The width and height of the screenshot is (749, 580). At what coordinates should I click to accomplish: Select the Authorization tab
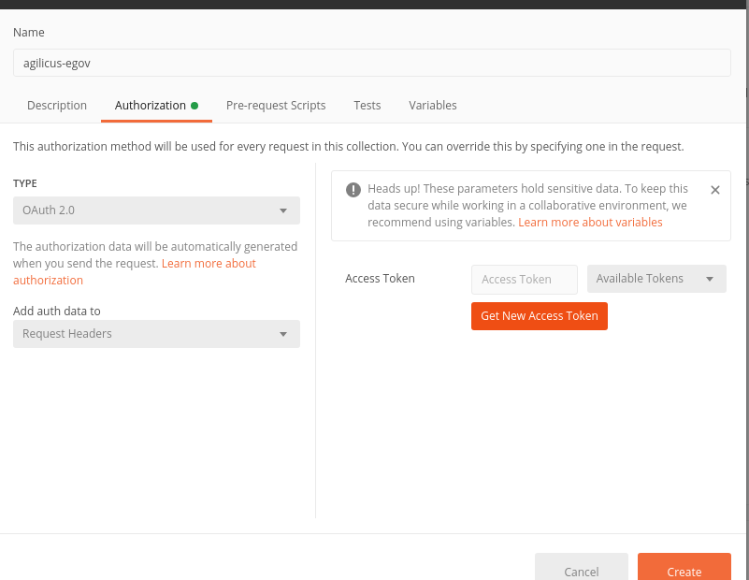151,106
